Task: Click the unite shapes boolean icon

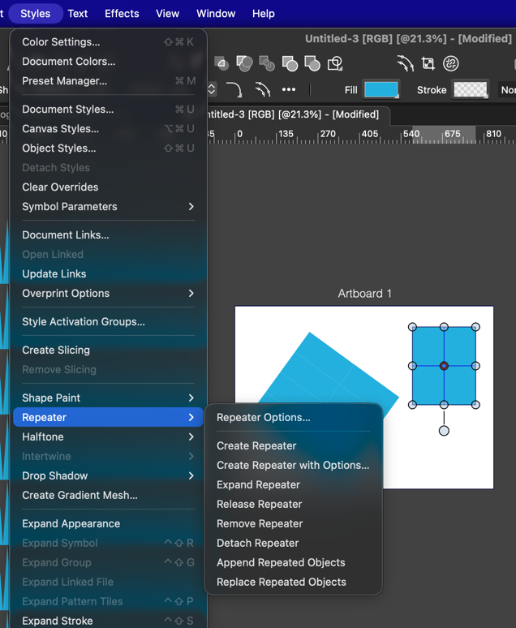Action: coord(221,63)
